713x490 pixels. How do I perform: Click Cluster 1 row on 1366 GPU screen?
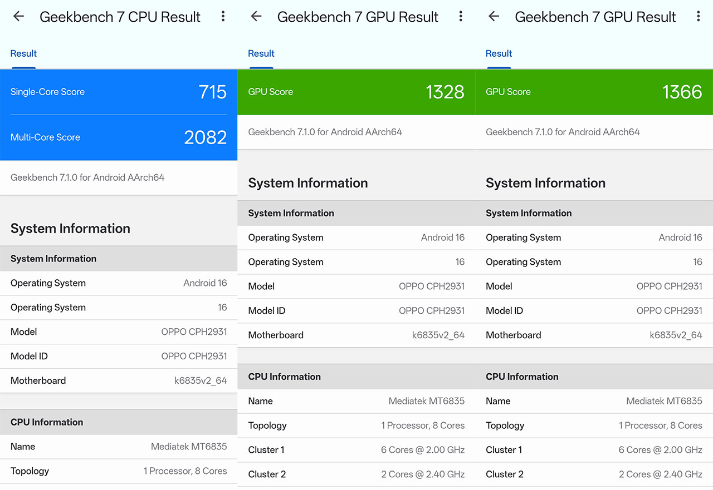point(594,450)
